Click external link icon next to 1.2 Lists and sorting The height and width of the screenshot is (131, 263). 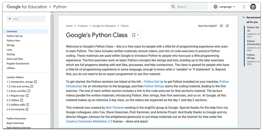coord(32,86)
